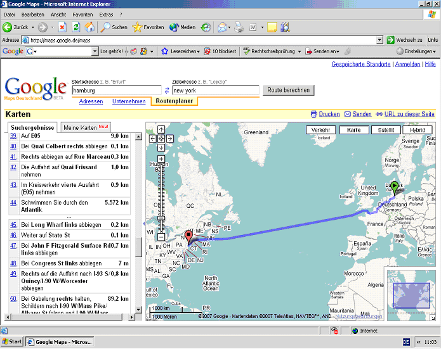Click the history clock icon
Viewport: 441px width, 349px height.
pyautogui.click(x=206, y=27)
